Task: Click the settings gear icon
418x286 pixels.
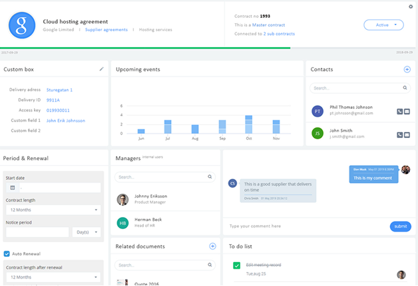Action: coord(411,7)
